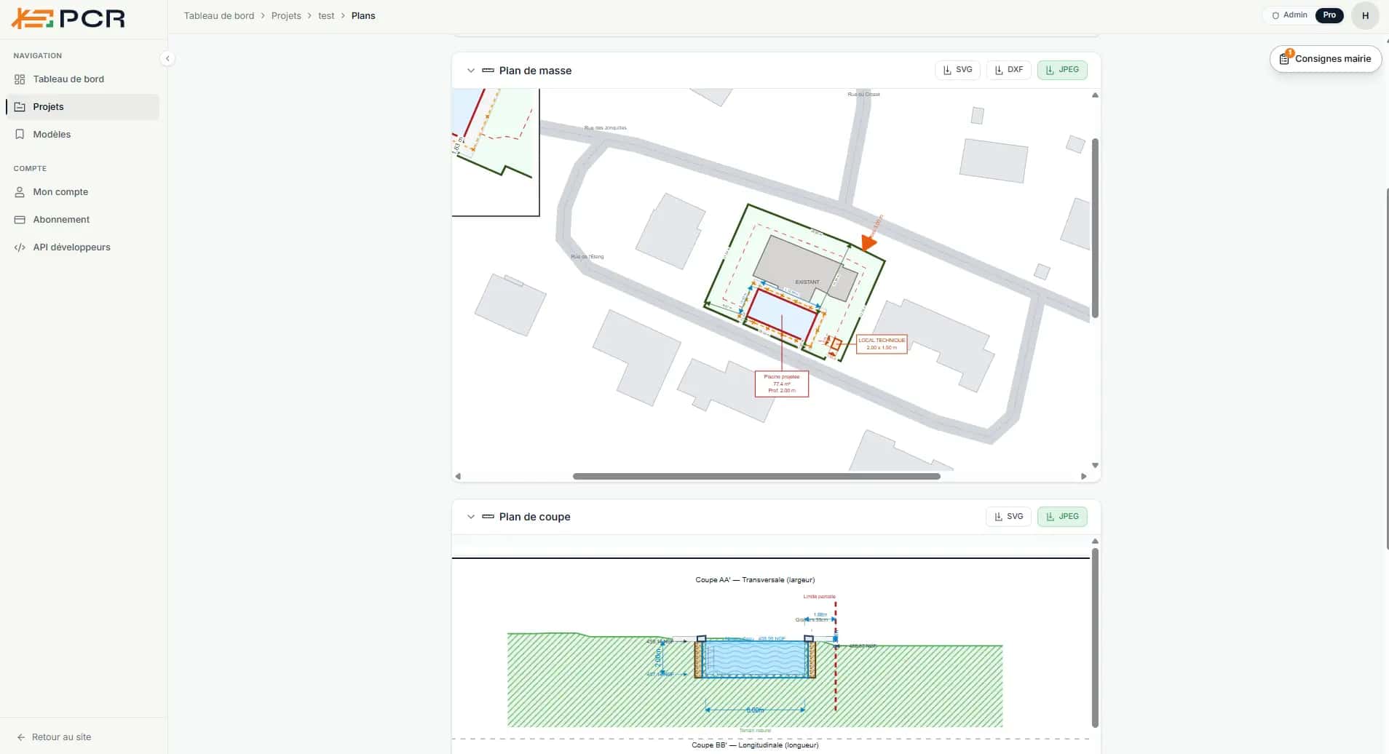Download Plan de masse as SVG
Viewport: 1389px width, 754px height.
(957, 70)
